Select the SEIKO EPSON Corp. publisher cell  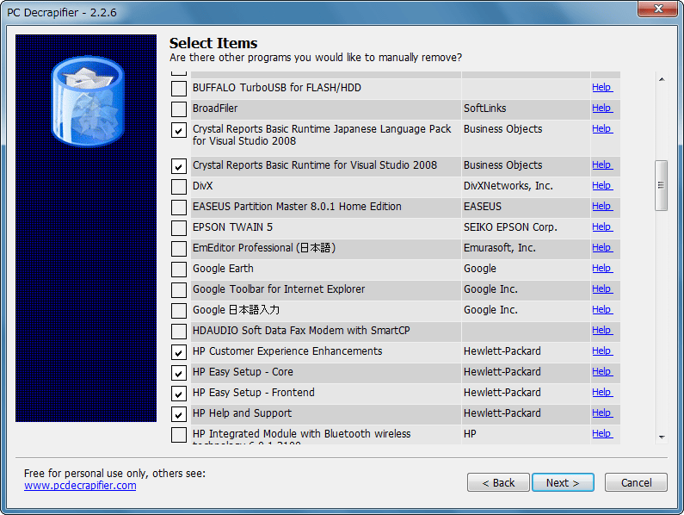(x=526, y=228)
